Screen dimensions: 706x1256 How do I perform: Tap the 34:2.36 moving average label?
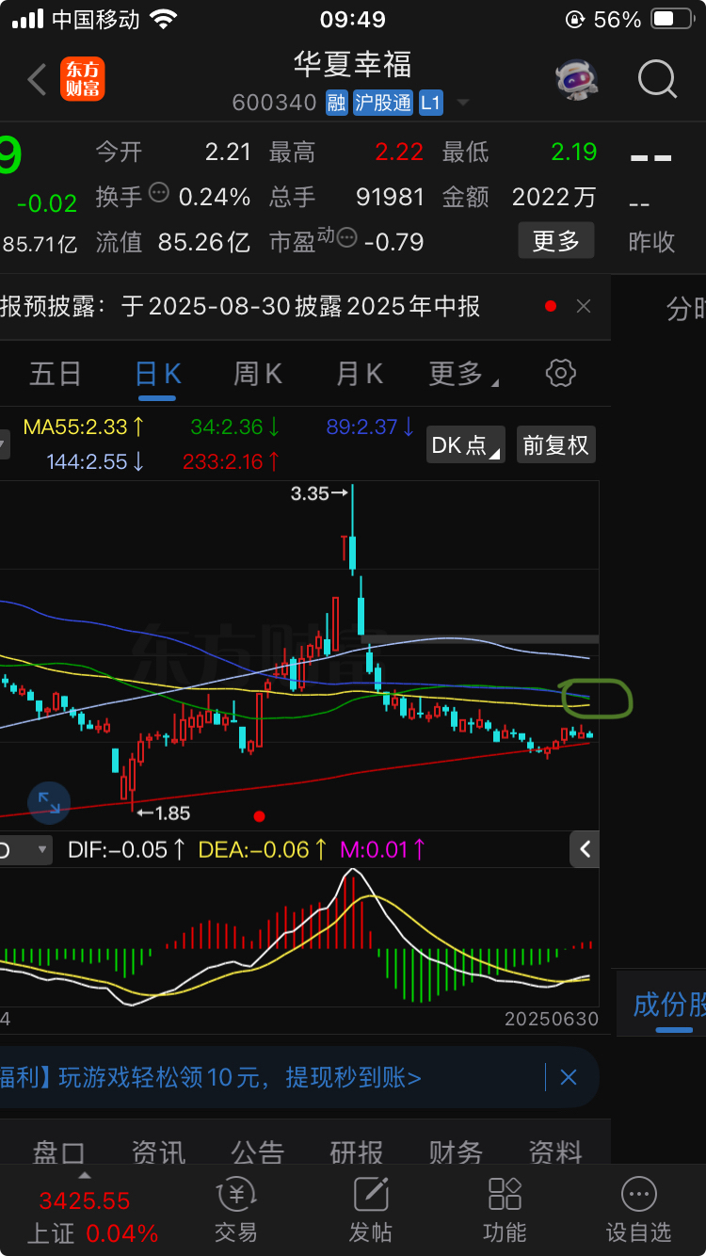[x=235, y=427]
